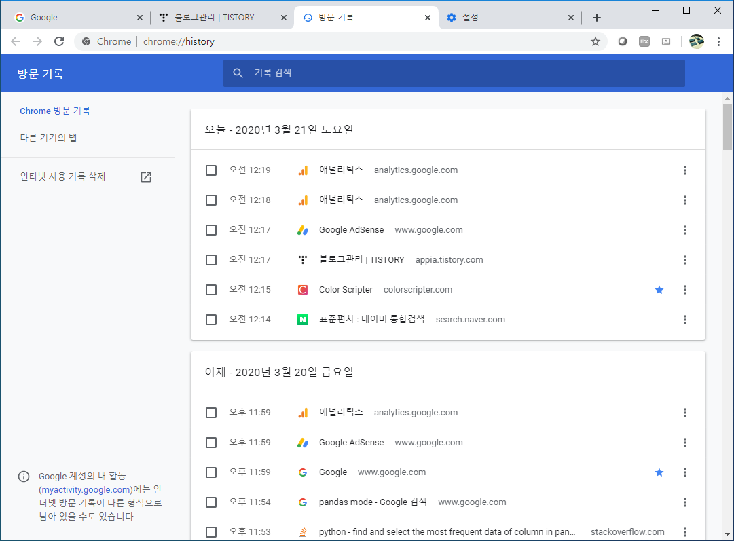
Task: Open more actions for 오후 11:59 Google entry
Action: [x=685, y=472]
